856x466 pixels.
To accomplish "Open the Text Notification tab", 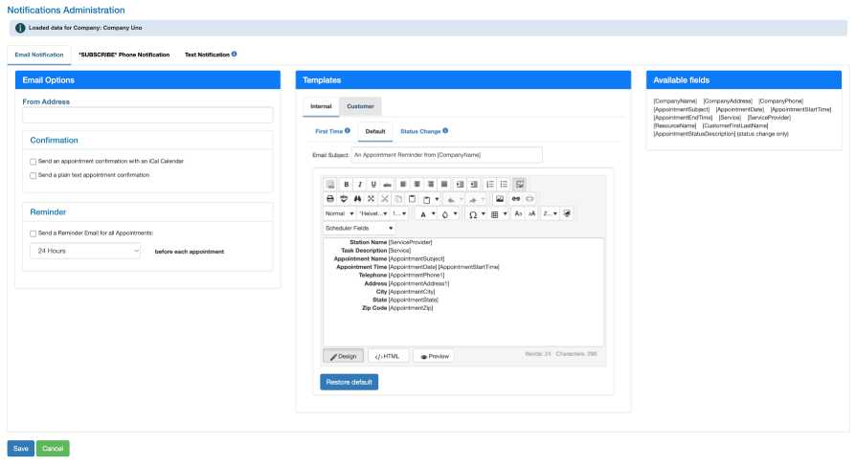I will [207, 55].
